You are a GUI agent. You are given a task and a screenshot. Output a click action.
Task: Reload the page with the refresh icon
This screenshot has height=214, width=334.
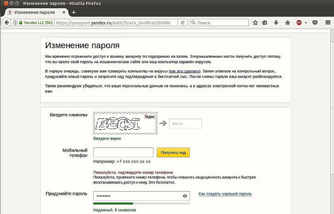pos(183,22)
